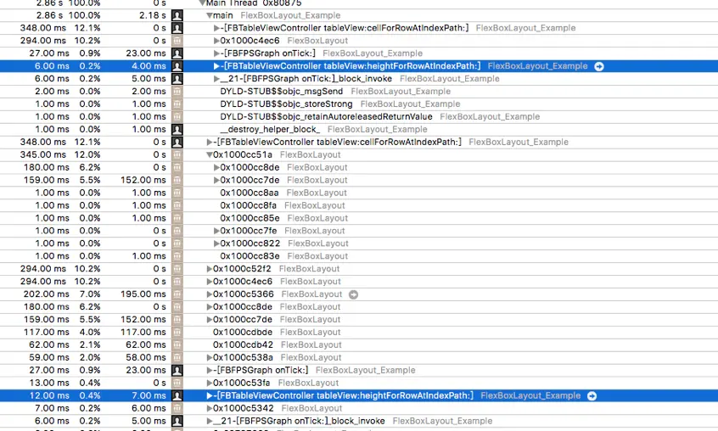The image size is (718, 431).
Task: Click library icon on 0x1000cc7fe row
Action: tap(177, 231)
